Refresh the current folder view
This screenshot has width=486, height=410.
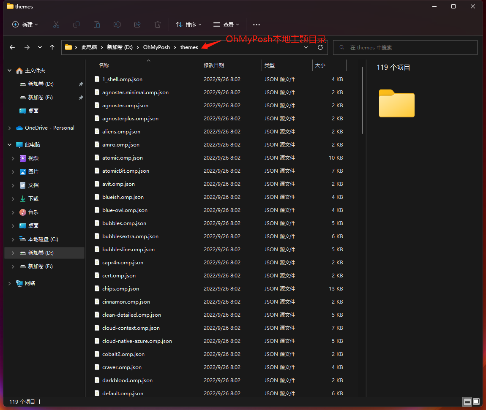320,47
